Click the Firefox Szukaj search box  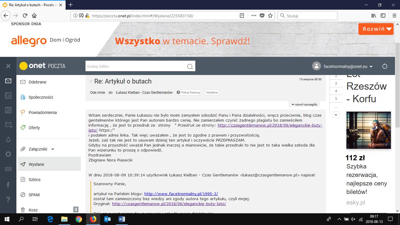[307, 16]
